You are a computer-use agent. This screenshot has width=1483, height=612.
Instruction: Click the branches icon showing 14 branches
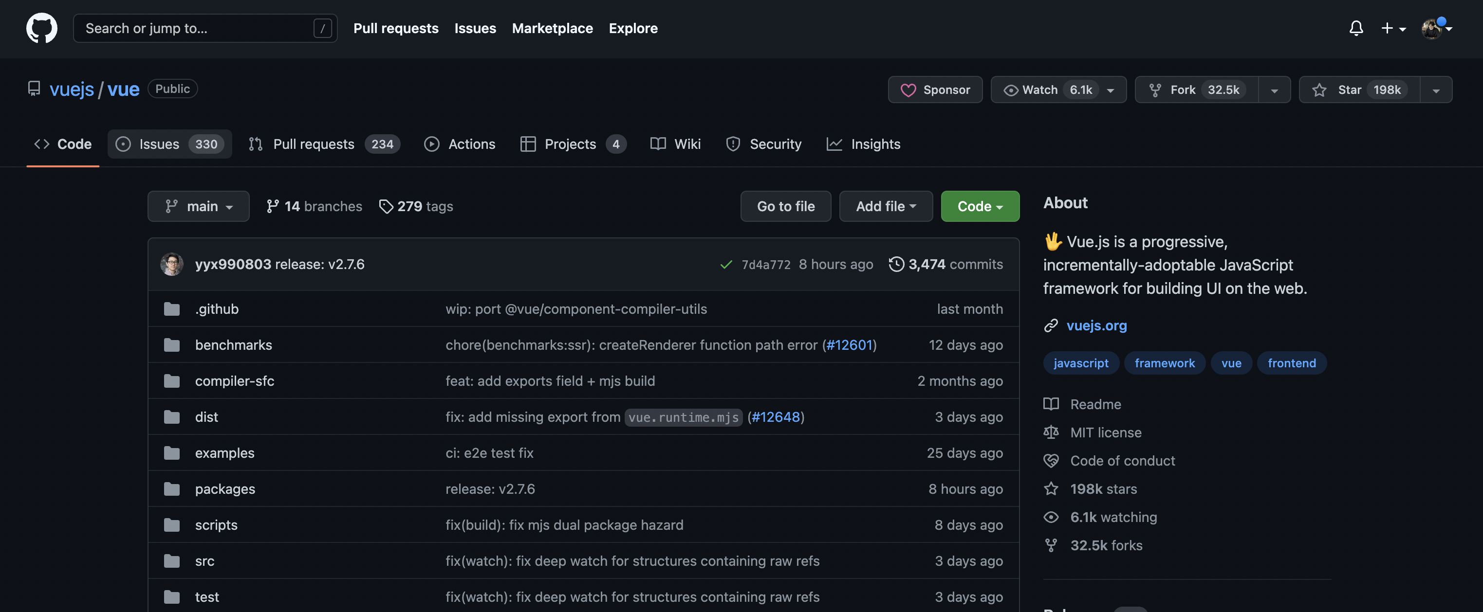272,206
